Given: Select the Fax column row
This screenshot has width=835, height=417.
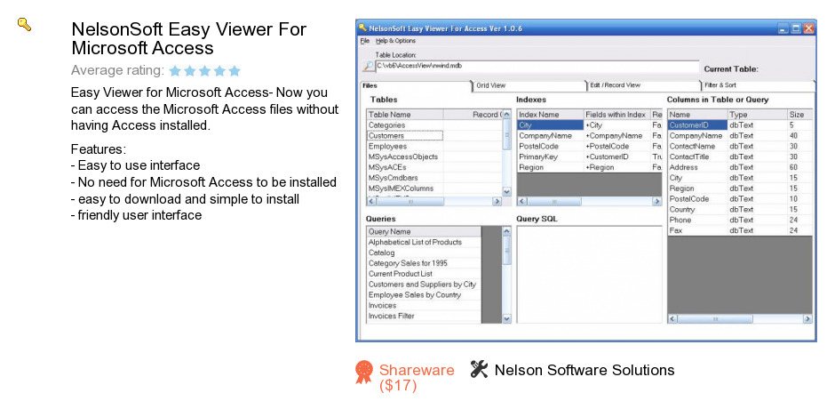Looking at the screenshot, I should (740, 230).
